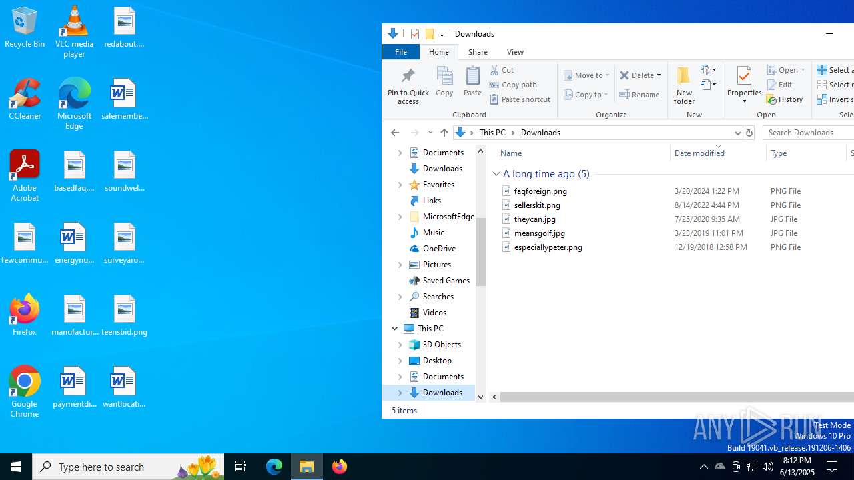Click New folder icon in title bar

tap(430, 34)
